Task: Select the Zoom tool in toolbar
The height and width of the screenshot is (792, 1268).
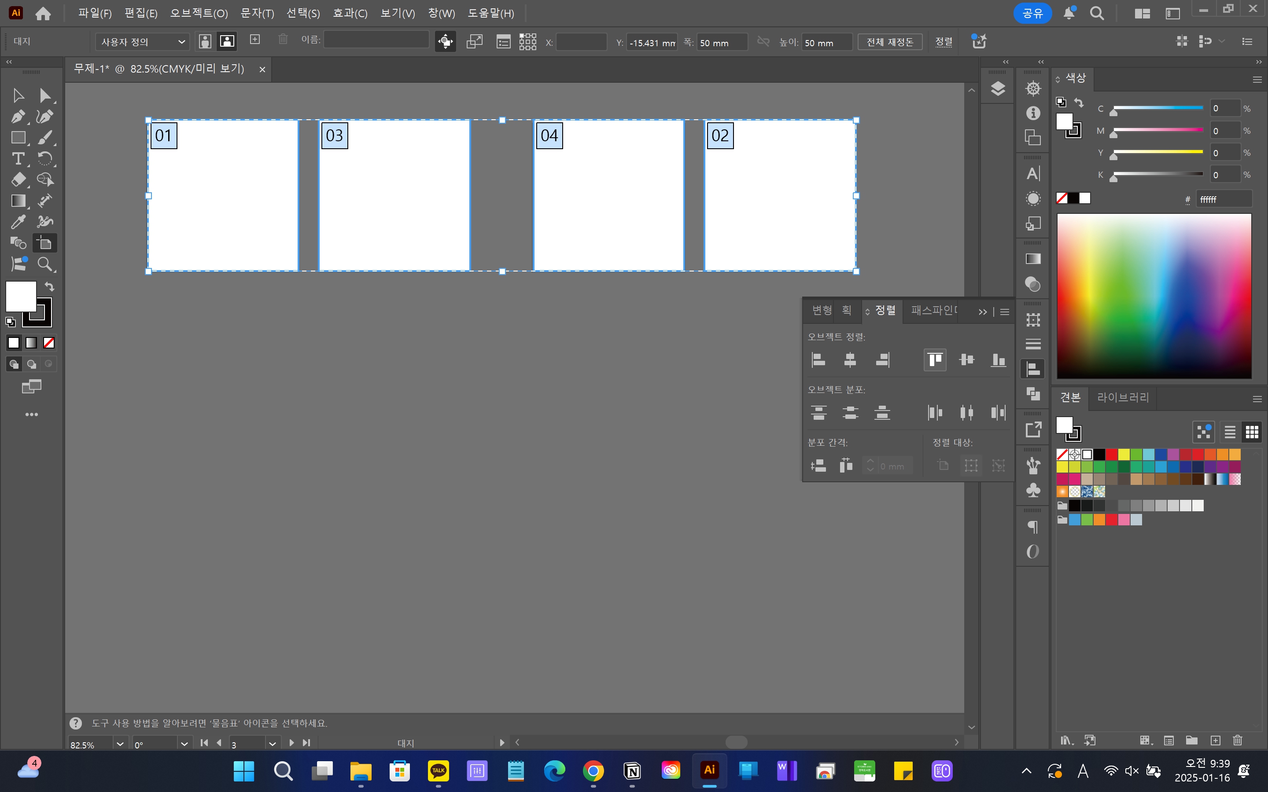Action: 45,264
